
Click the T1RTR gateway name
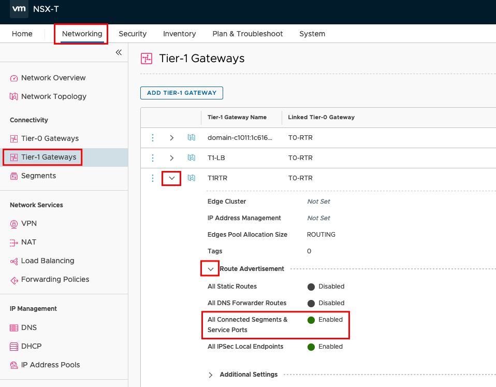[217, 178]
